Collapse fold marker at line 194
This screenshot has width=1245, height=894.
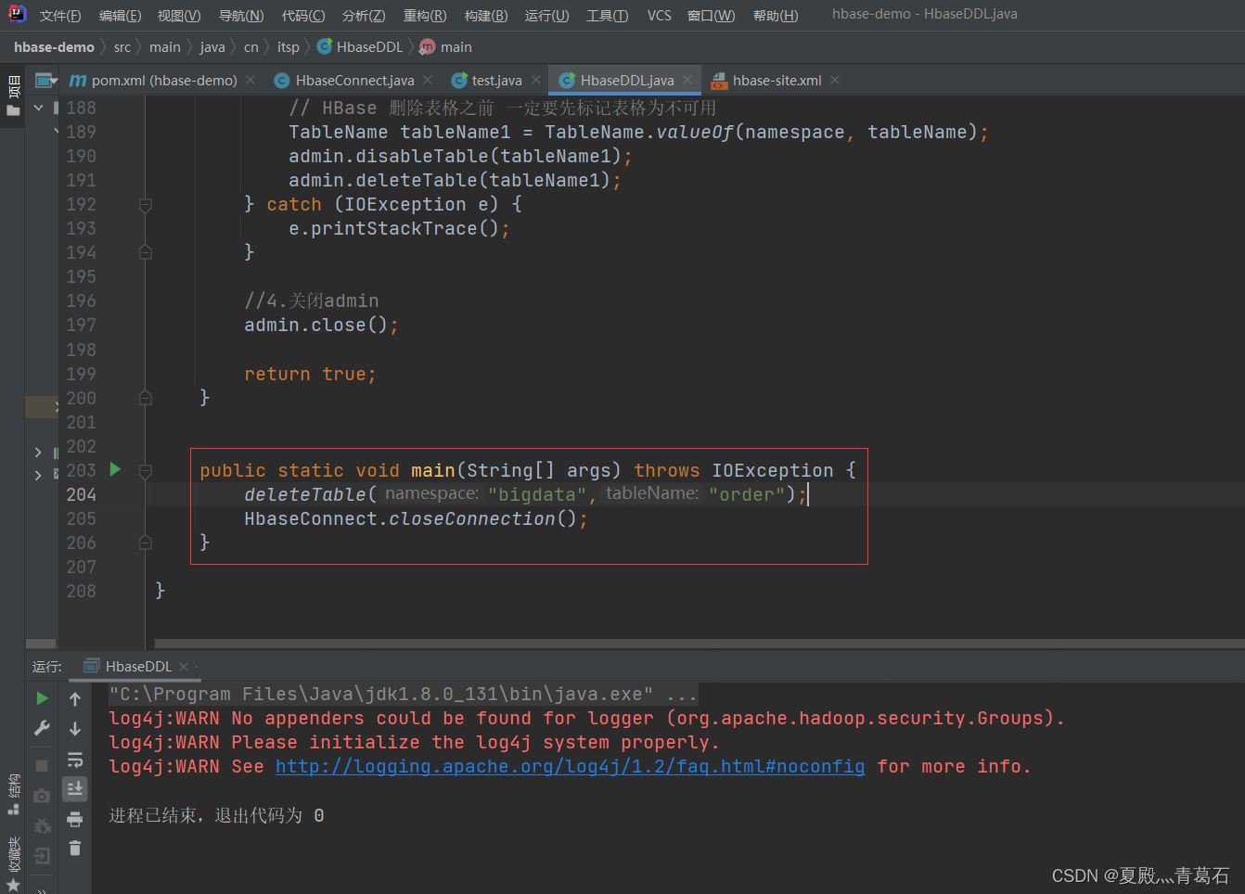click(x=146, y=252)
